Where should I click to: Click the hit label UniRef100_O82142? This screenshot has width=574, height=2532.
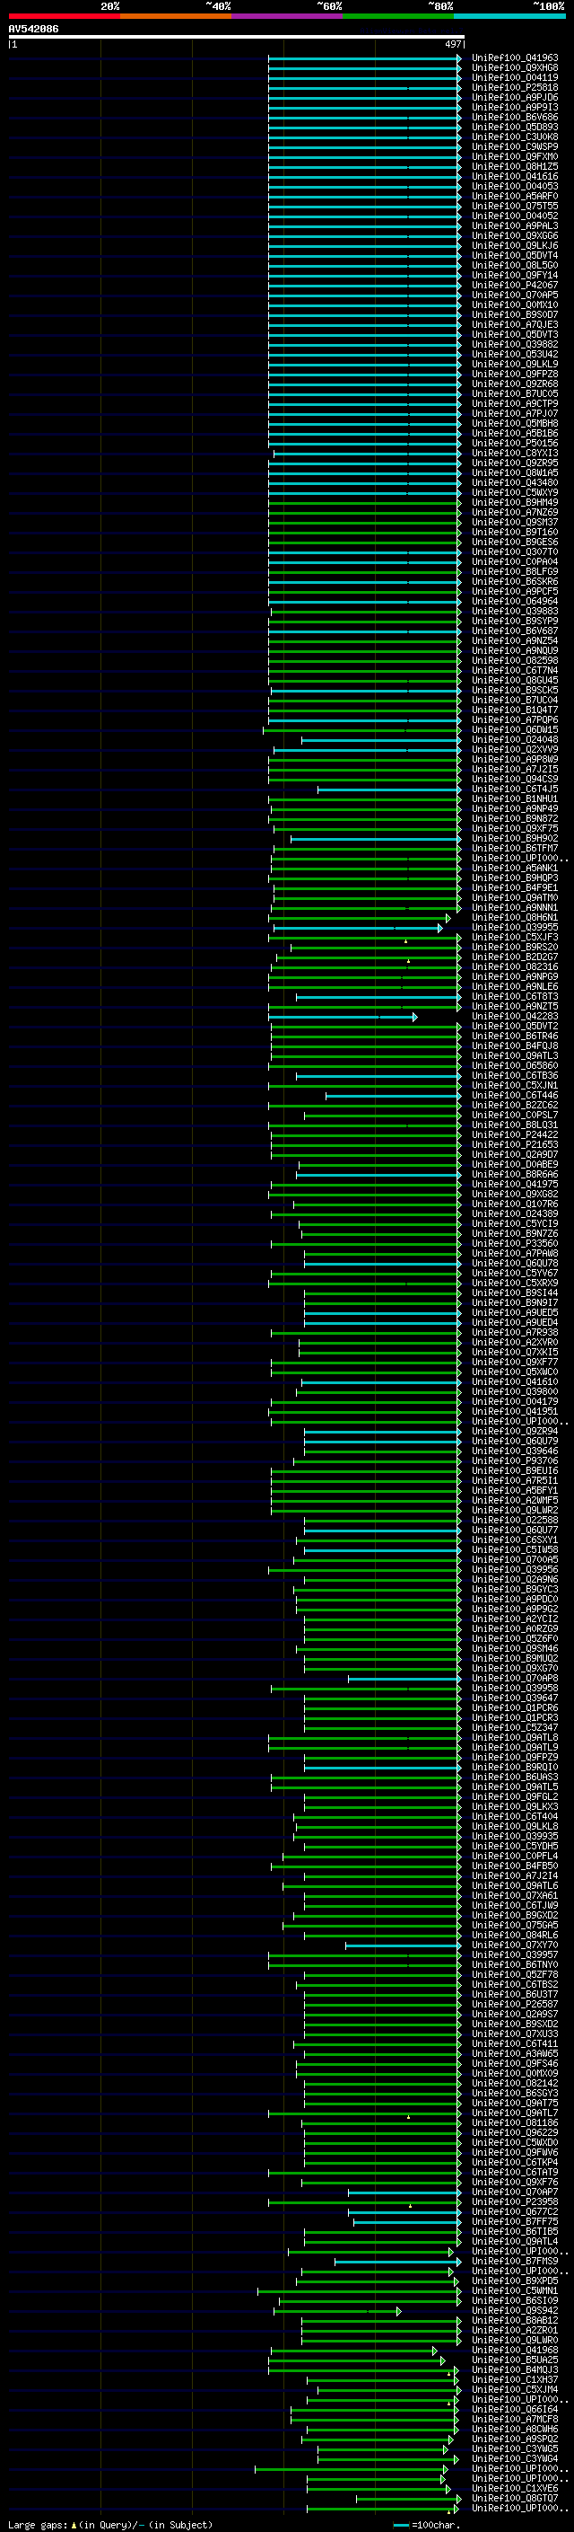[515, 2084]
